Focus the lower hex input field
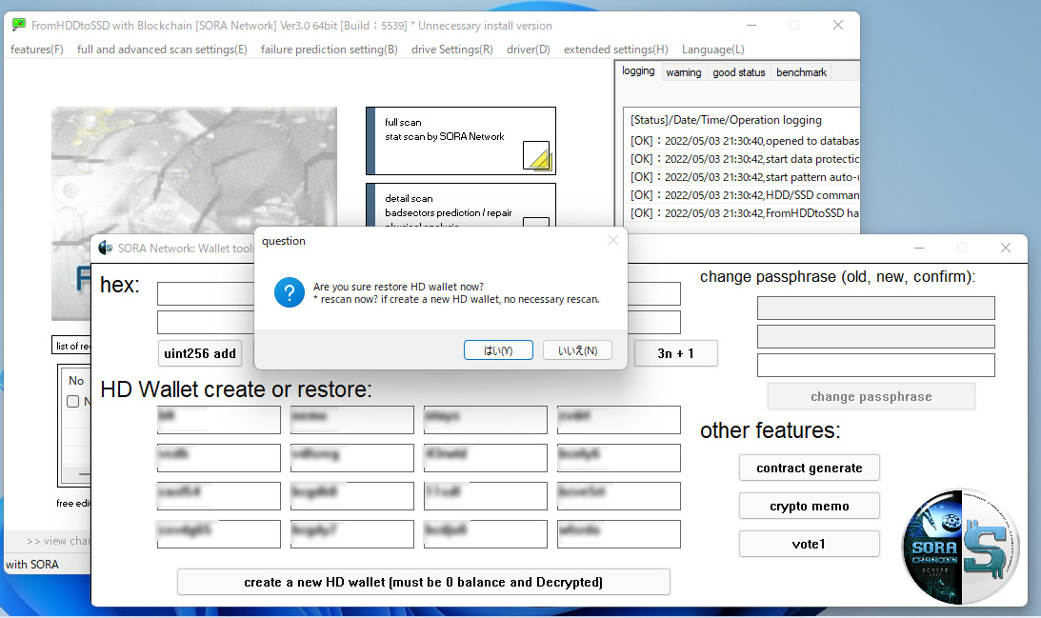Screen dimensions: 1041x618 tap(206, 323)
